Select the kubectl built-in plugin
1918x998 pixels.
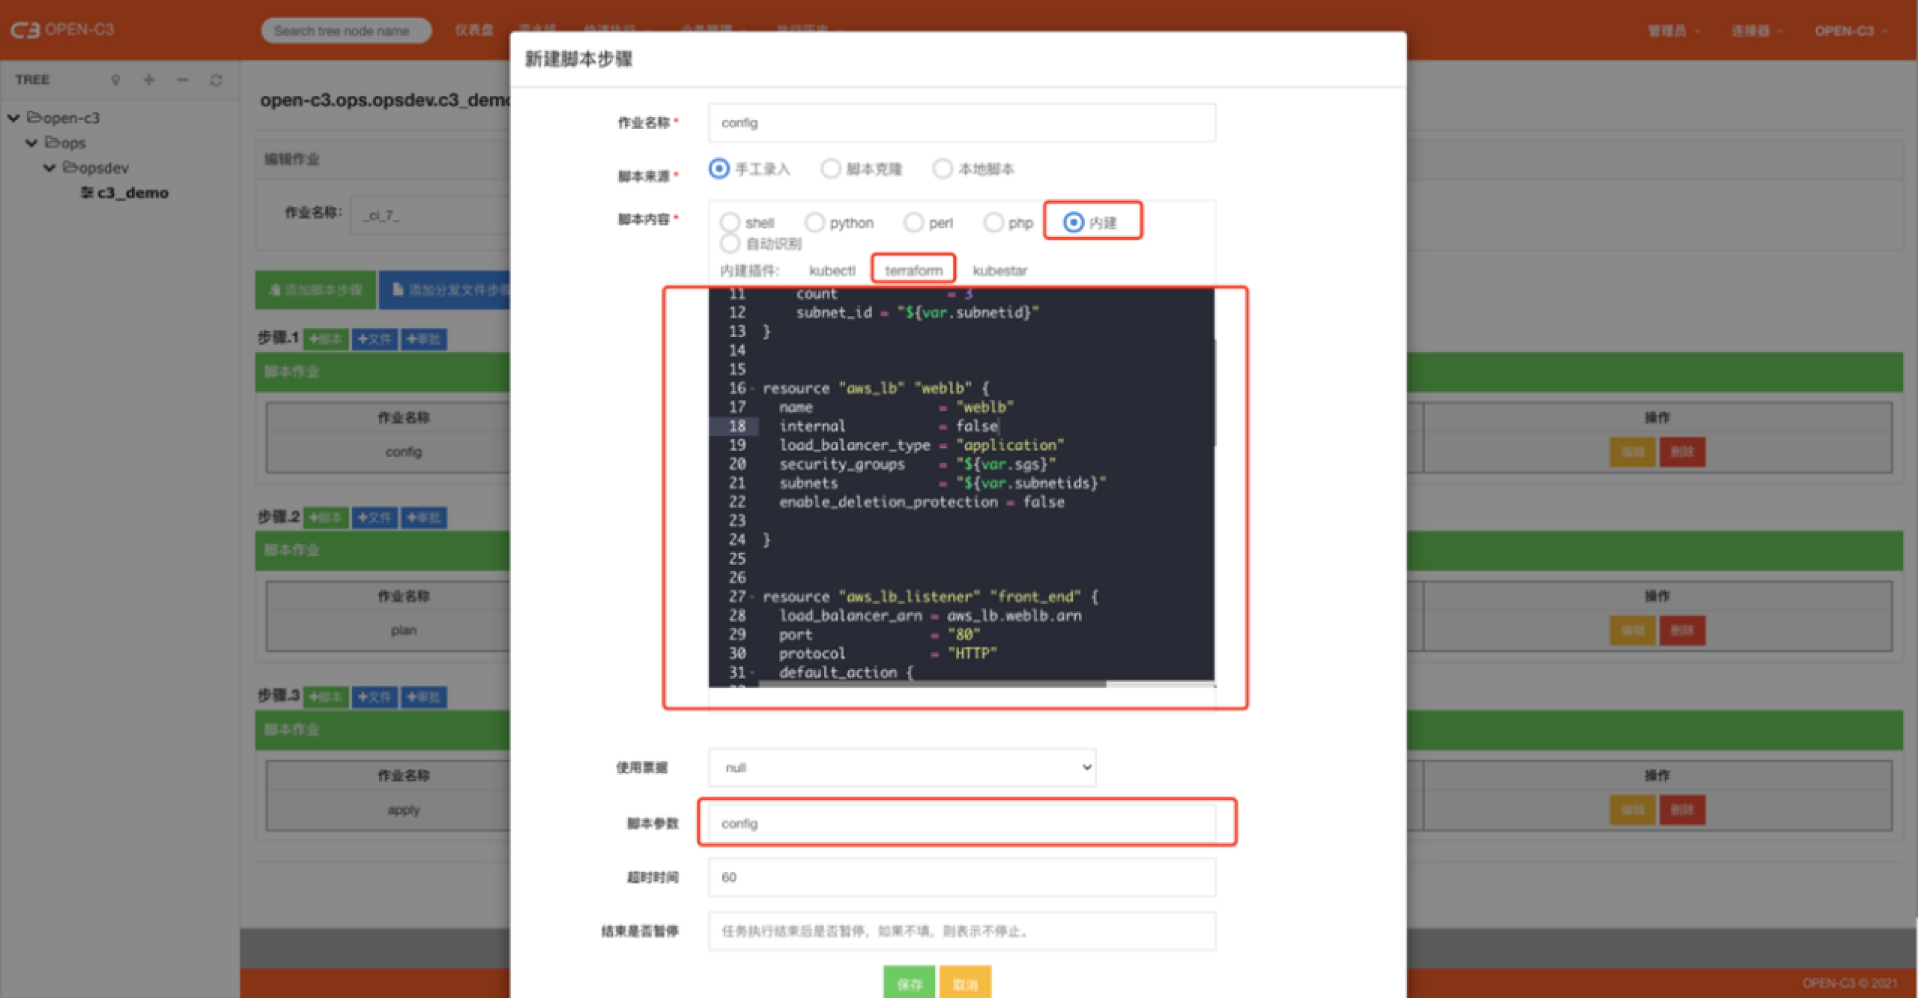(832, 270)
